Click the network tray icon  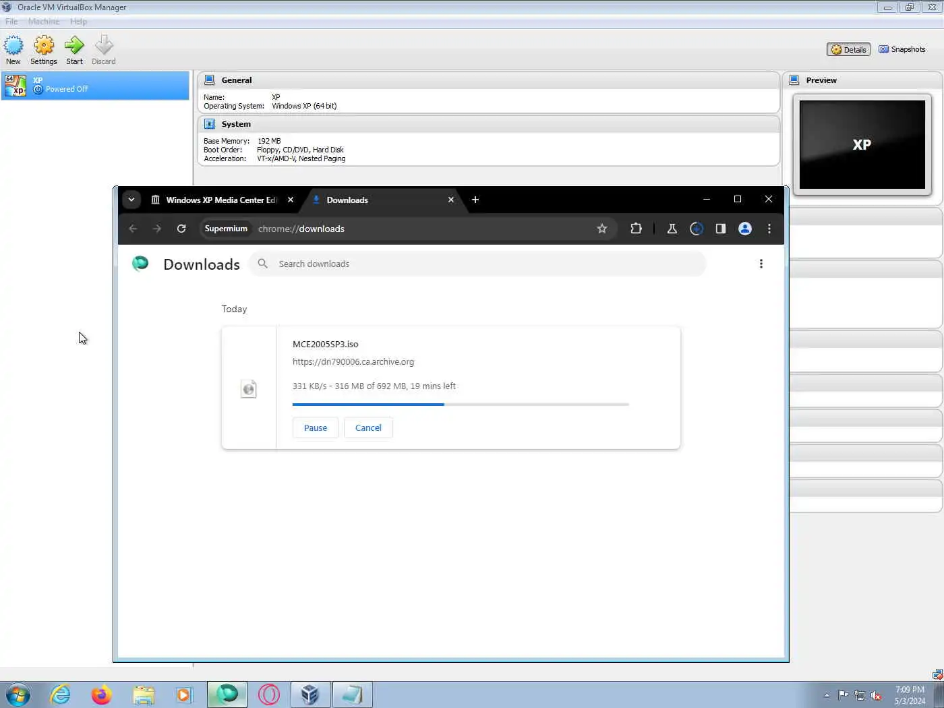[x=860, y=695]
